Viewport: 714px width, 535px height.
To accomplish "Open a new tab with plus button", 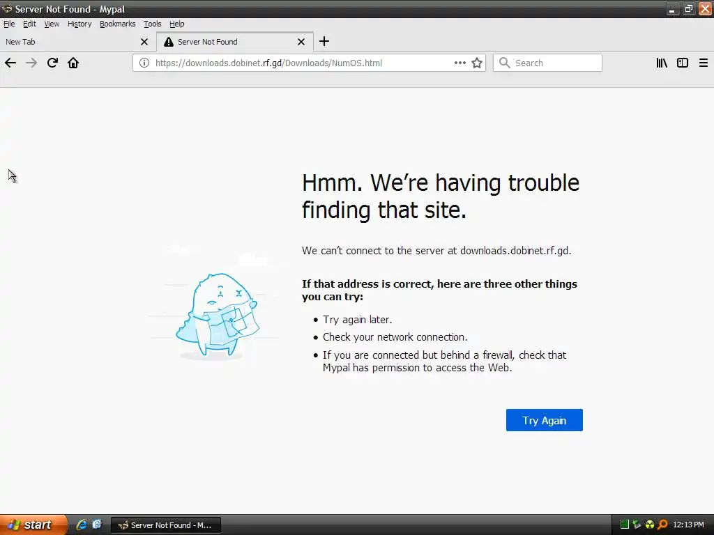I will click(x=324, y=41).
